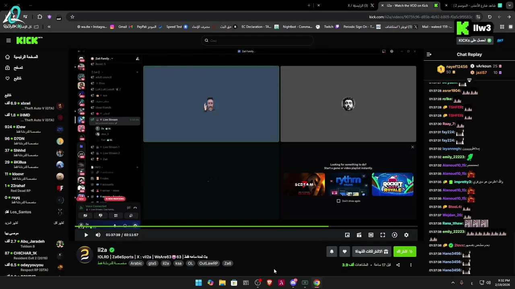Screen dimensions: 515x289
Task: Select the Arabic tag
Action: [136, 263]
